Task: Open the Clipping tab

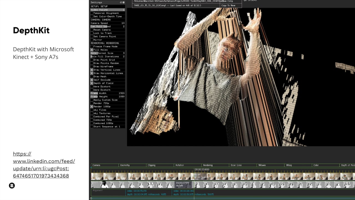Action: pyautogui.click(x=160, y=165)
